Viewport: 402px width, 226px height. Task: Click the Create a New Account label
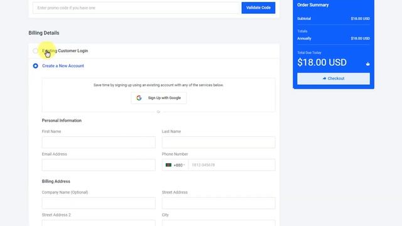63,66
